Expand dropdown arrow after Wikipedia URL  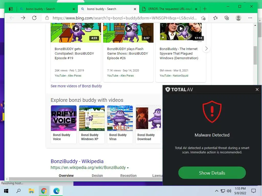(x=128, y=168)
